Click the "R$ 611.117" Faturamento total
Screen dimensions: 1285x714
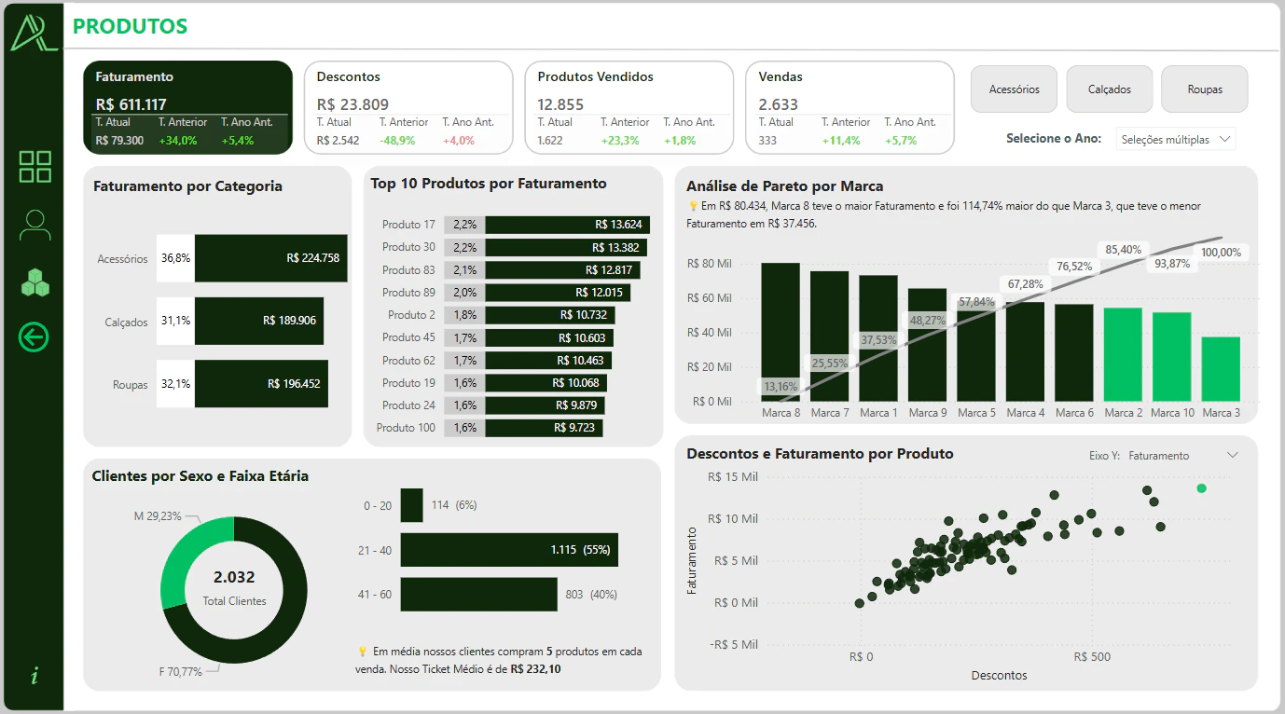tap(131, 104)
